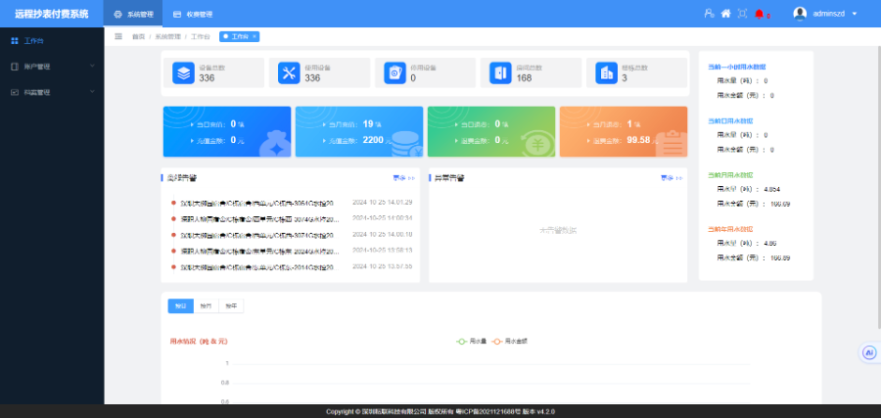Open the 收费管理 top menu

pos(193,14)
